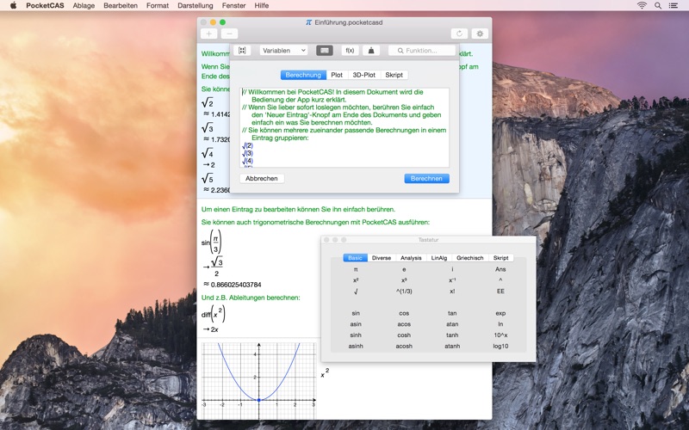
Task: Click the atanh key
Action: coord(452,347)
